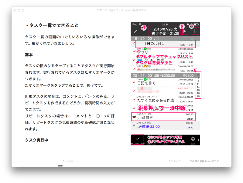
Task: Jump to hour 16 in the index
Action: tap(198, 90)
